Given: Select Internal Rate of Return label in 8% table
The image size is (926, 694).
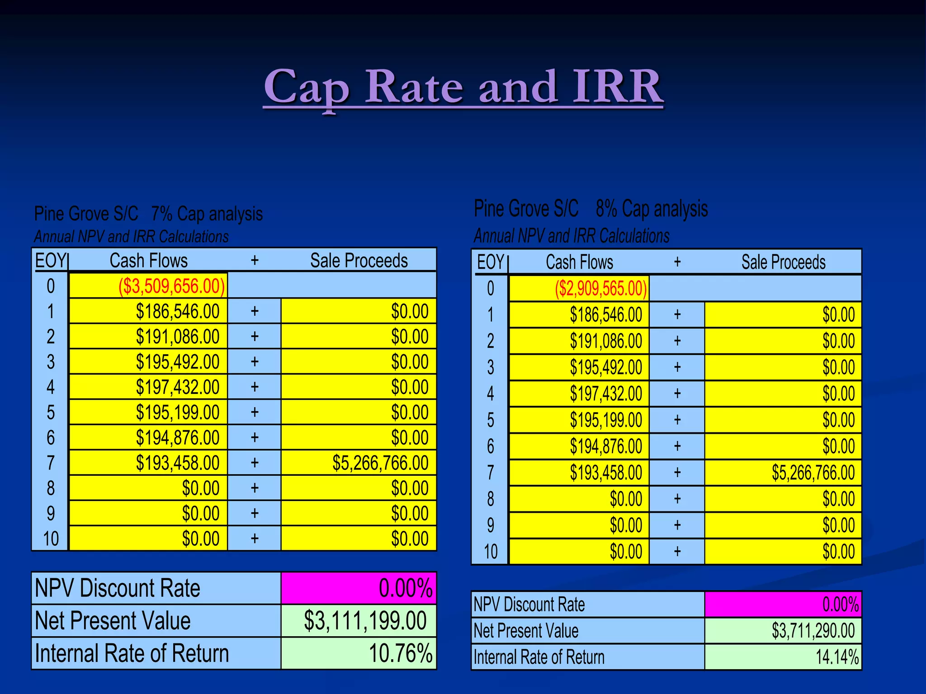Looking at the screenshot, I should point(539,657).
